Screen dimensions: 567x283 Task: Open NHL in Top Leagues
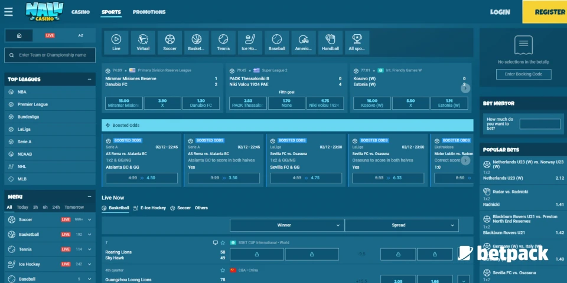[50, 166]
